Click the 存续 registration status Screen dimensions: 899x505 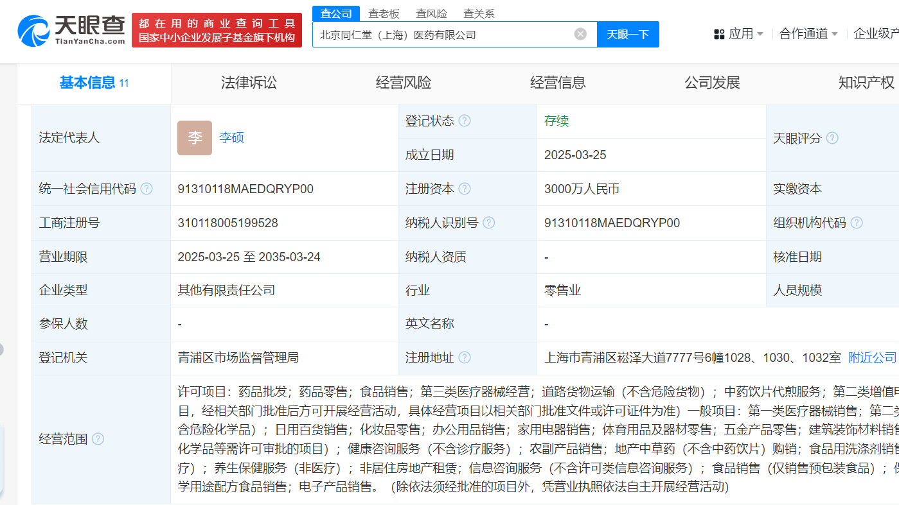(556, 121)
